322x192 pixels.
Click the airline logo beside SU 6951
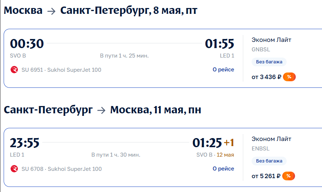pos(14,70)
